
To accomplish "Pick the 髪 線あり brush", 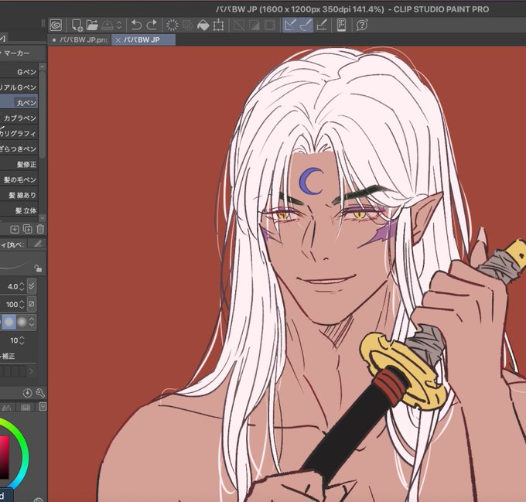I will click(x=19, y=195).
